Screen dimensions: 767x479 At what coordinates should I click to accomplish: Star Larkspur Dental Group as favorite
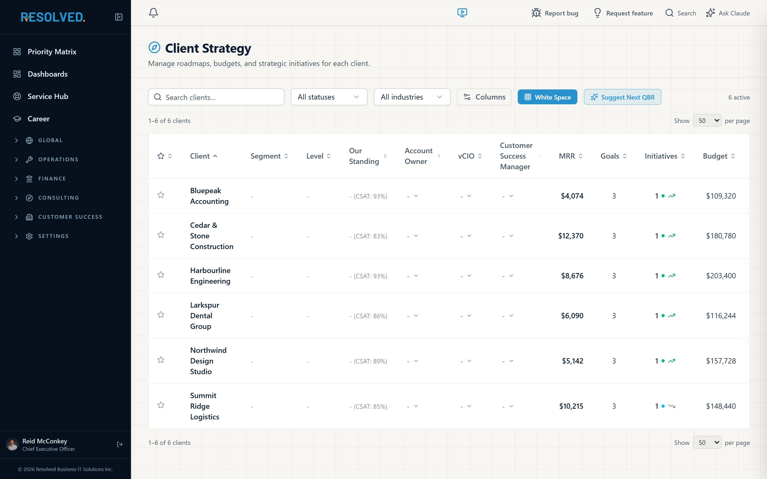[161, 315]
